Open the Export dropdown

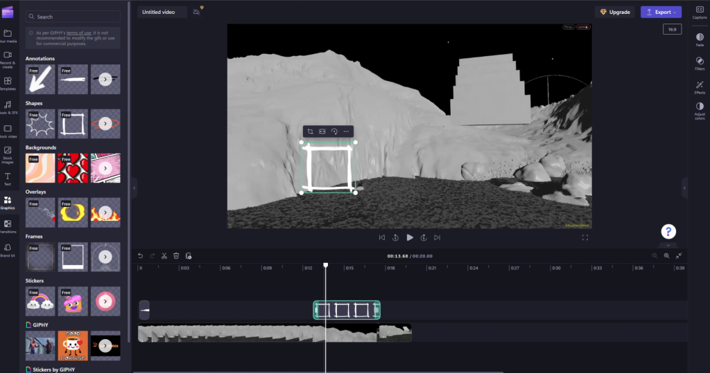coord(661,12)
